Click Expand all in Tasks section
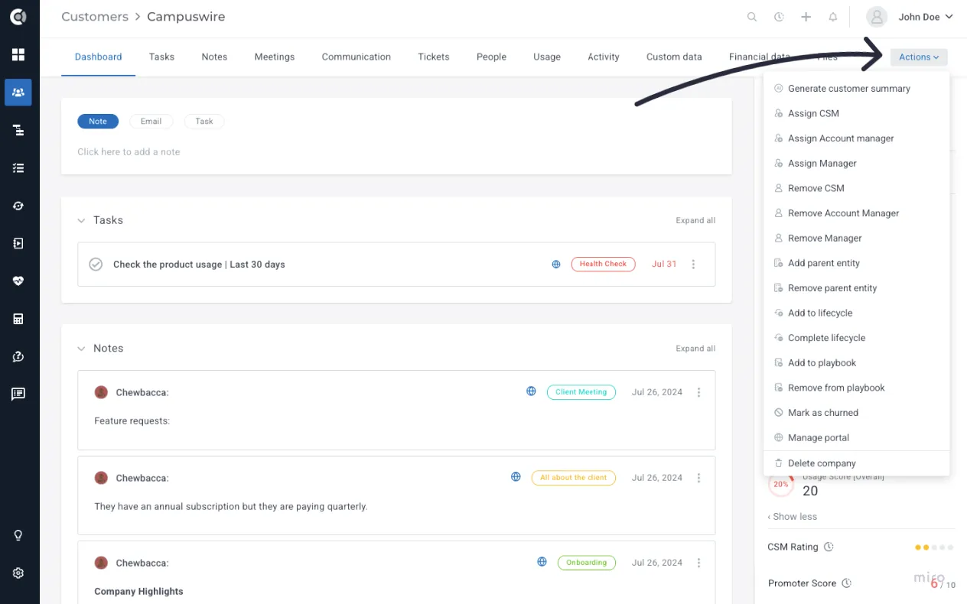 pyautogui.click(x=695, y=220)
